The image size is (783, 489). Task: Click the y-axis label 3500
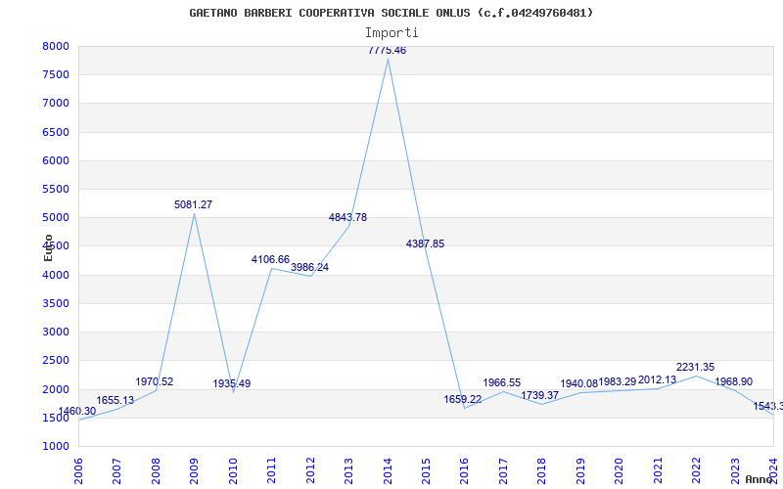coord(56,303)
